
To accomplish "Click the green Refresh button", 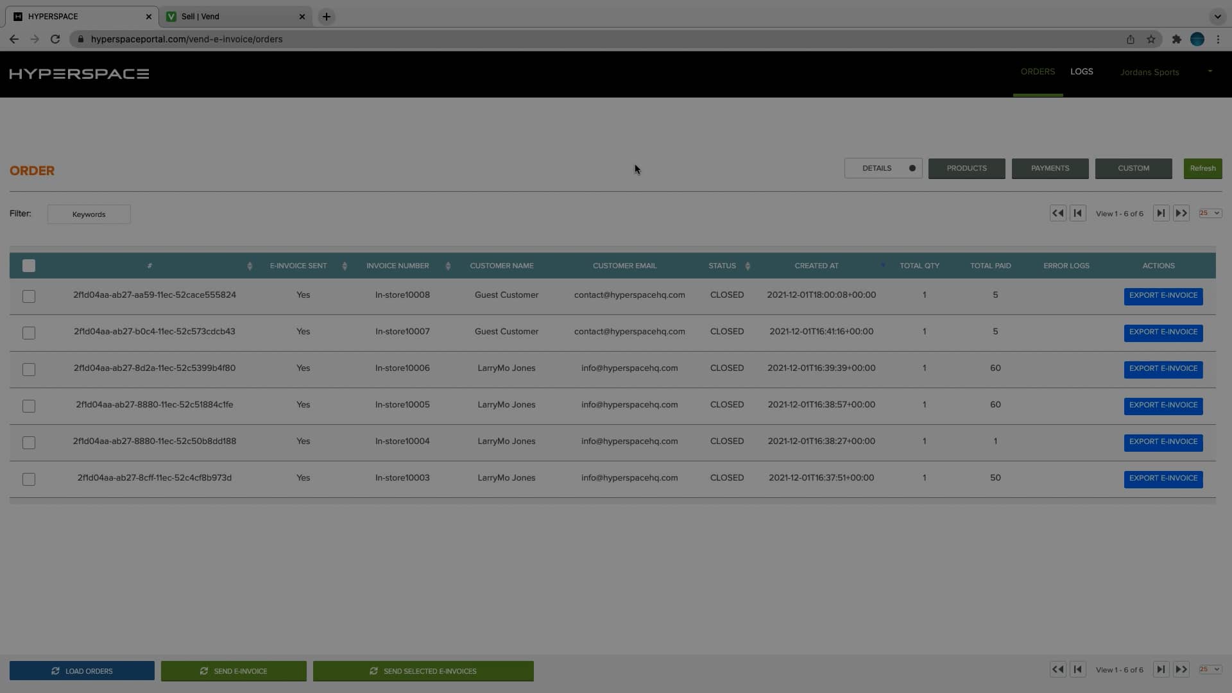I will [1202, 168].
